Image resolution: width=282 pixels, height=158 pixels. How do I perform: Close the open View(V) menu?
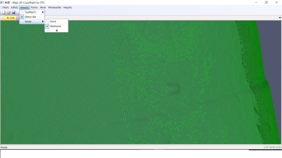[25, 7]
